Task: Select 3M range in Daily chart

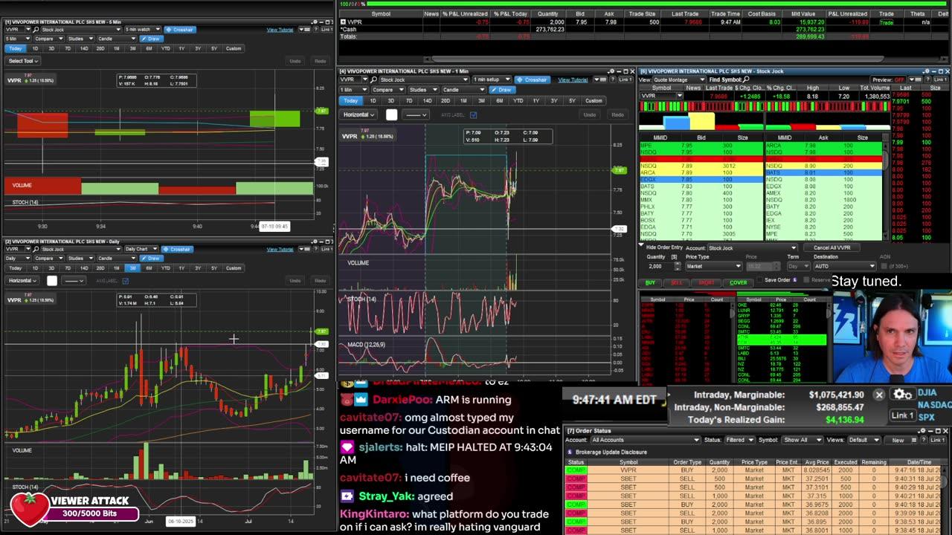Action: click(132, 268)
